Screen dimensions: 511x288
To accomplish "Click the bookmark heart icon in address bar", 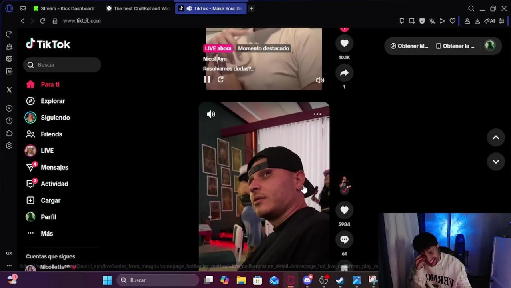I will coord(452,21).
